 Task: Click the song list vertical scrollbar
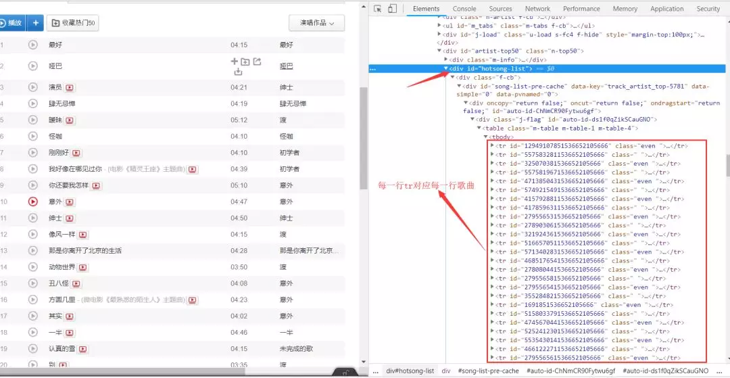pos(364,138)
